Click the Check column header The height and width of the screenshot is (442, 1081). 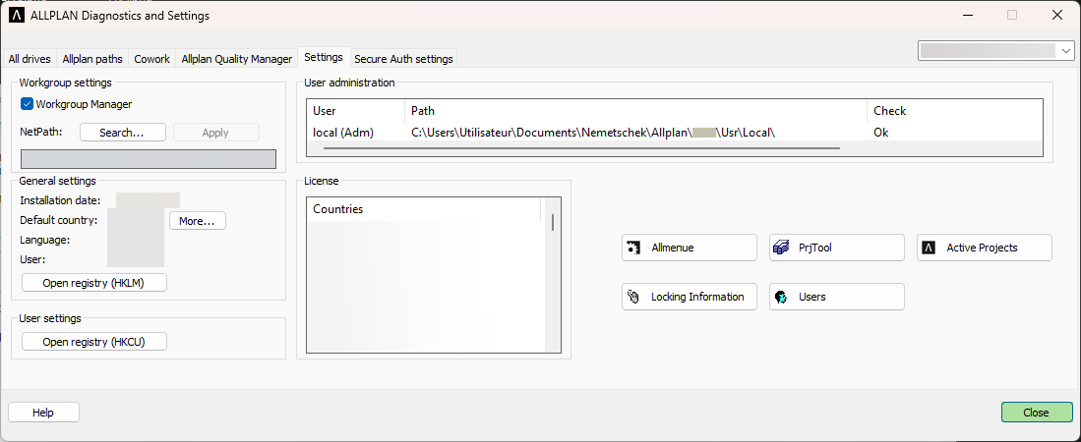(954, 110)
